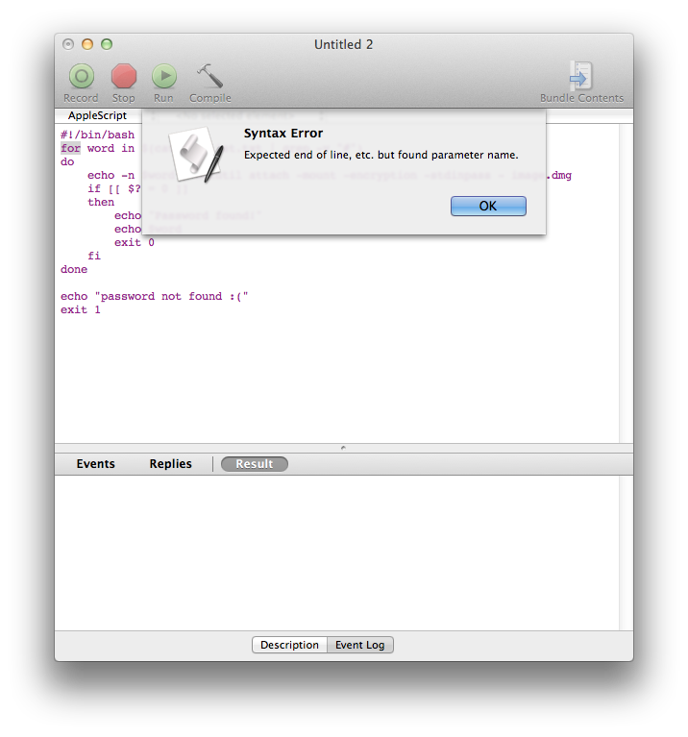Minimize the Untitled 2 window

(87, 44)
